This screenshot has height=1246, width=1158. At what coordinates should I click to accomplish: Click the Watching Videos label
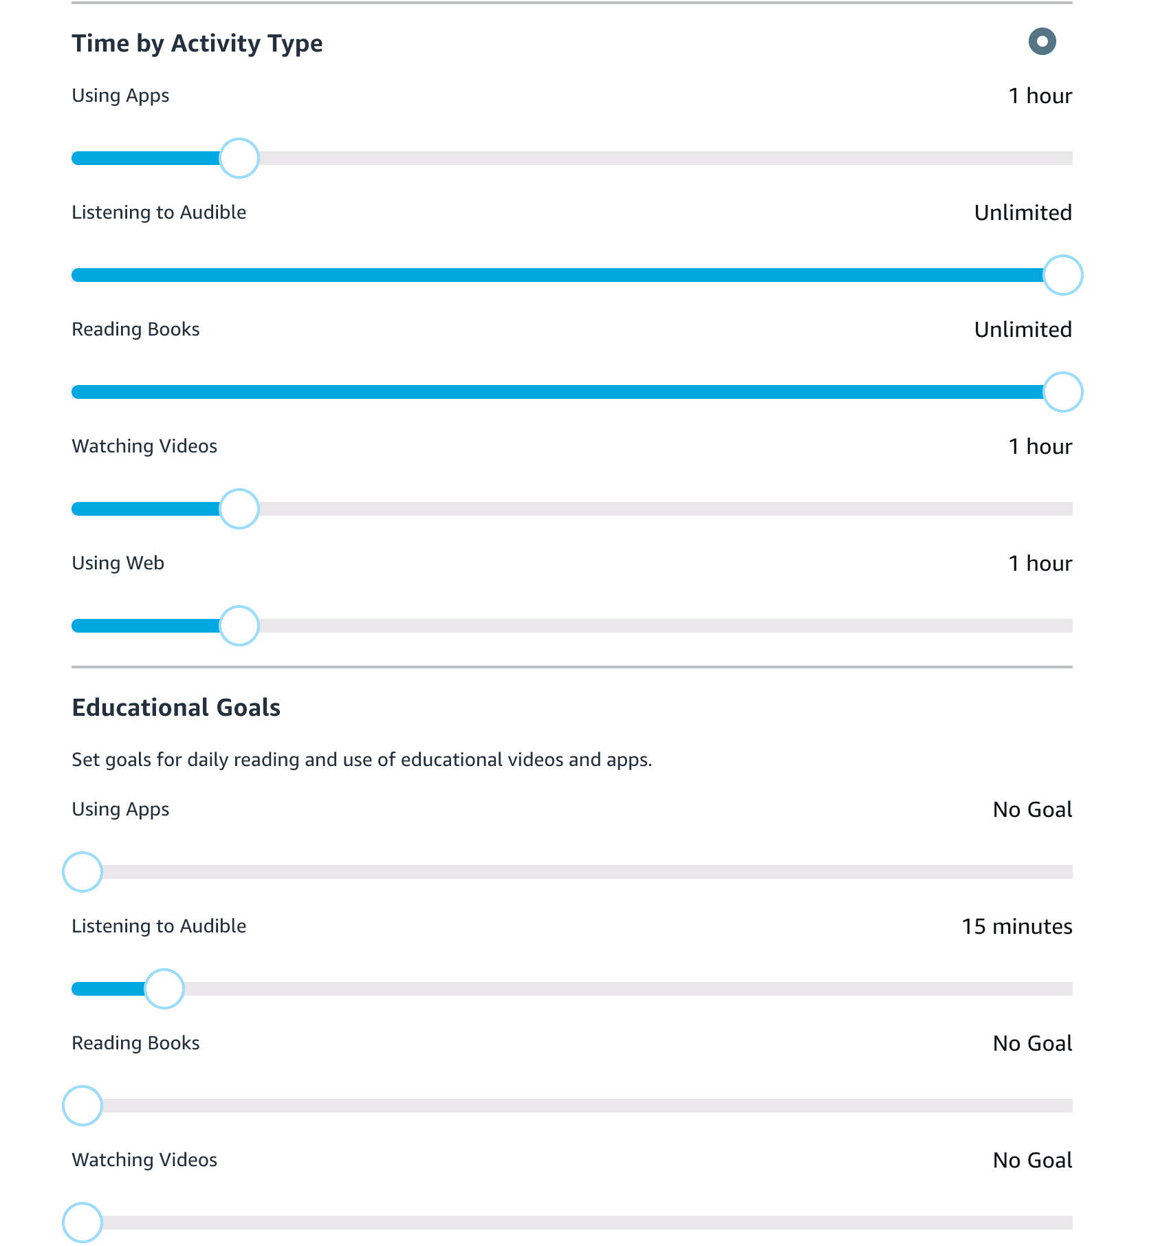pyautogui.click(x=144, y=446)
